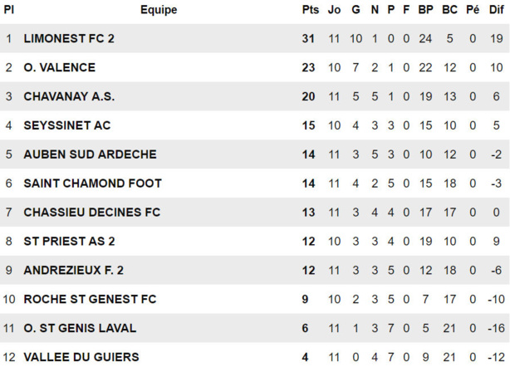Click the Pé column header

tap(473, 10)
